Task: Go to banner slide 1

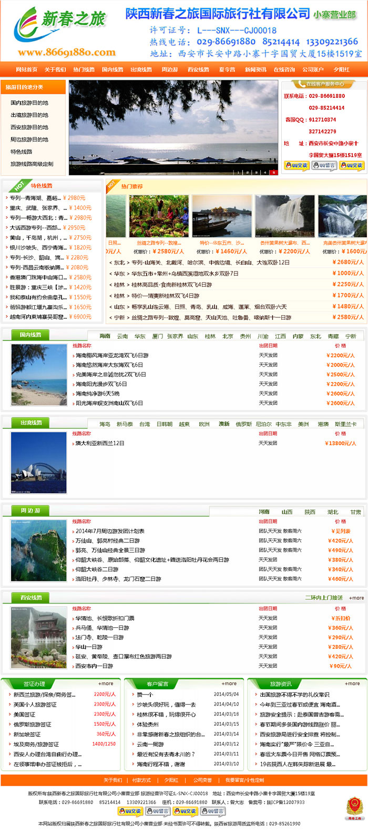Action: pos(238,172)
